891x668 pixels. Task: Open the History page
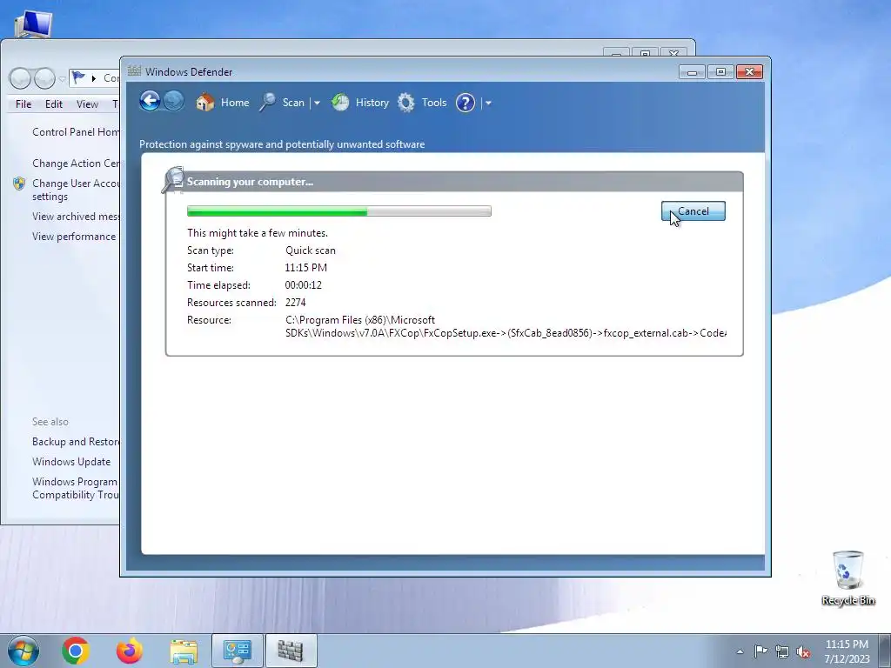point(360,103)
